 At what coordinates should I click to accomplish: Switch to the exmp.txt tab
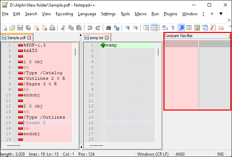(x=96, y=38)
